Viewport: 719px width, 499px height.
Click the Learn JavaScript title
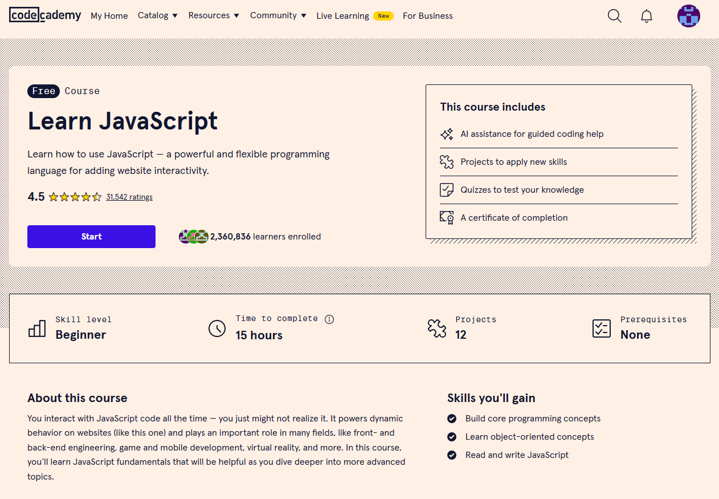tap(122, 121)
